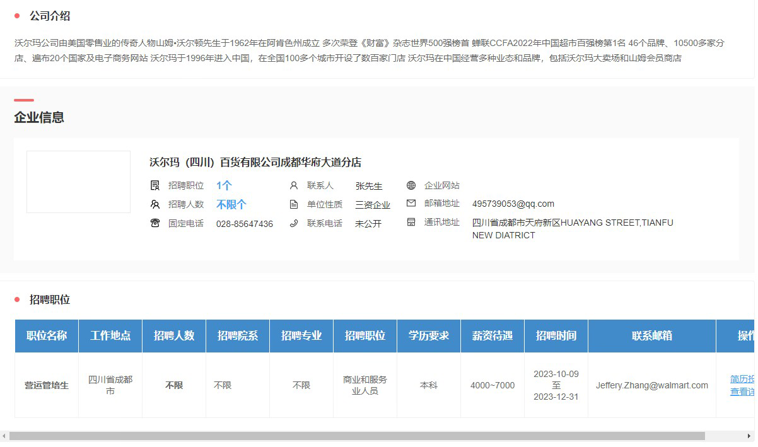The height and width of the screenshot is (447, 758).
Task: Click the 招聘职位 section heading above the table
Action: tap(50, 299)
